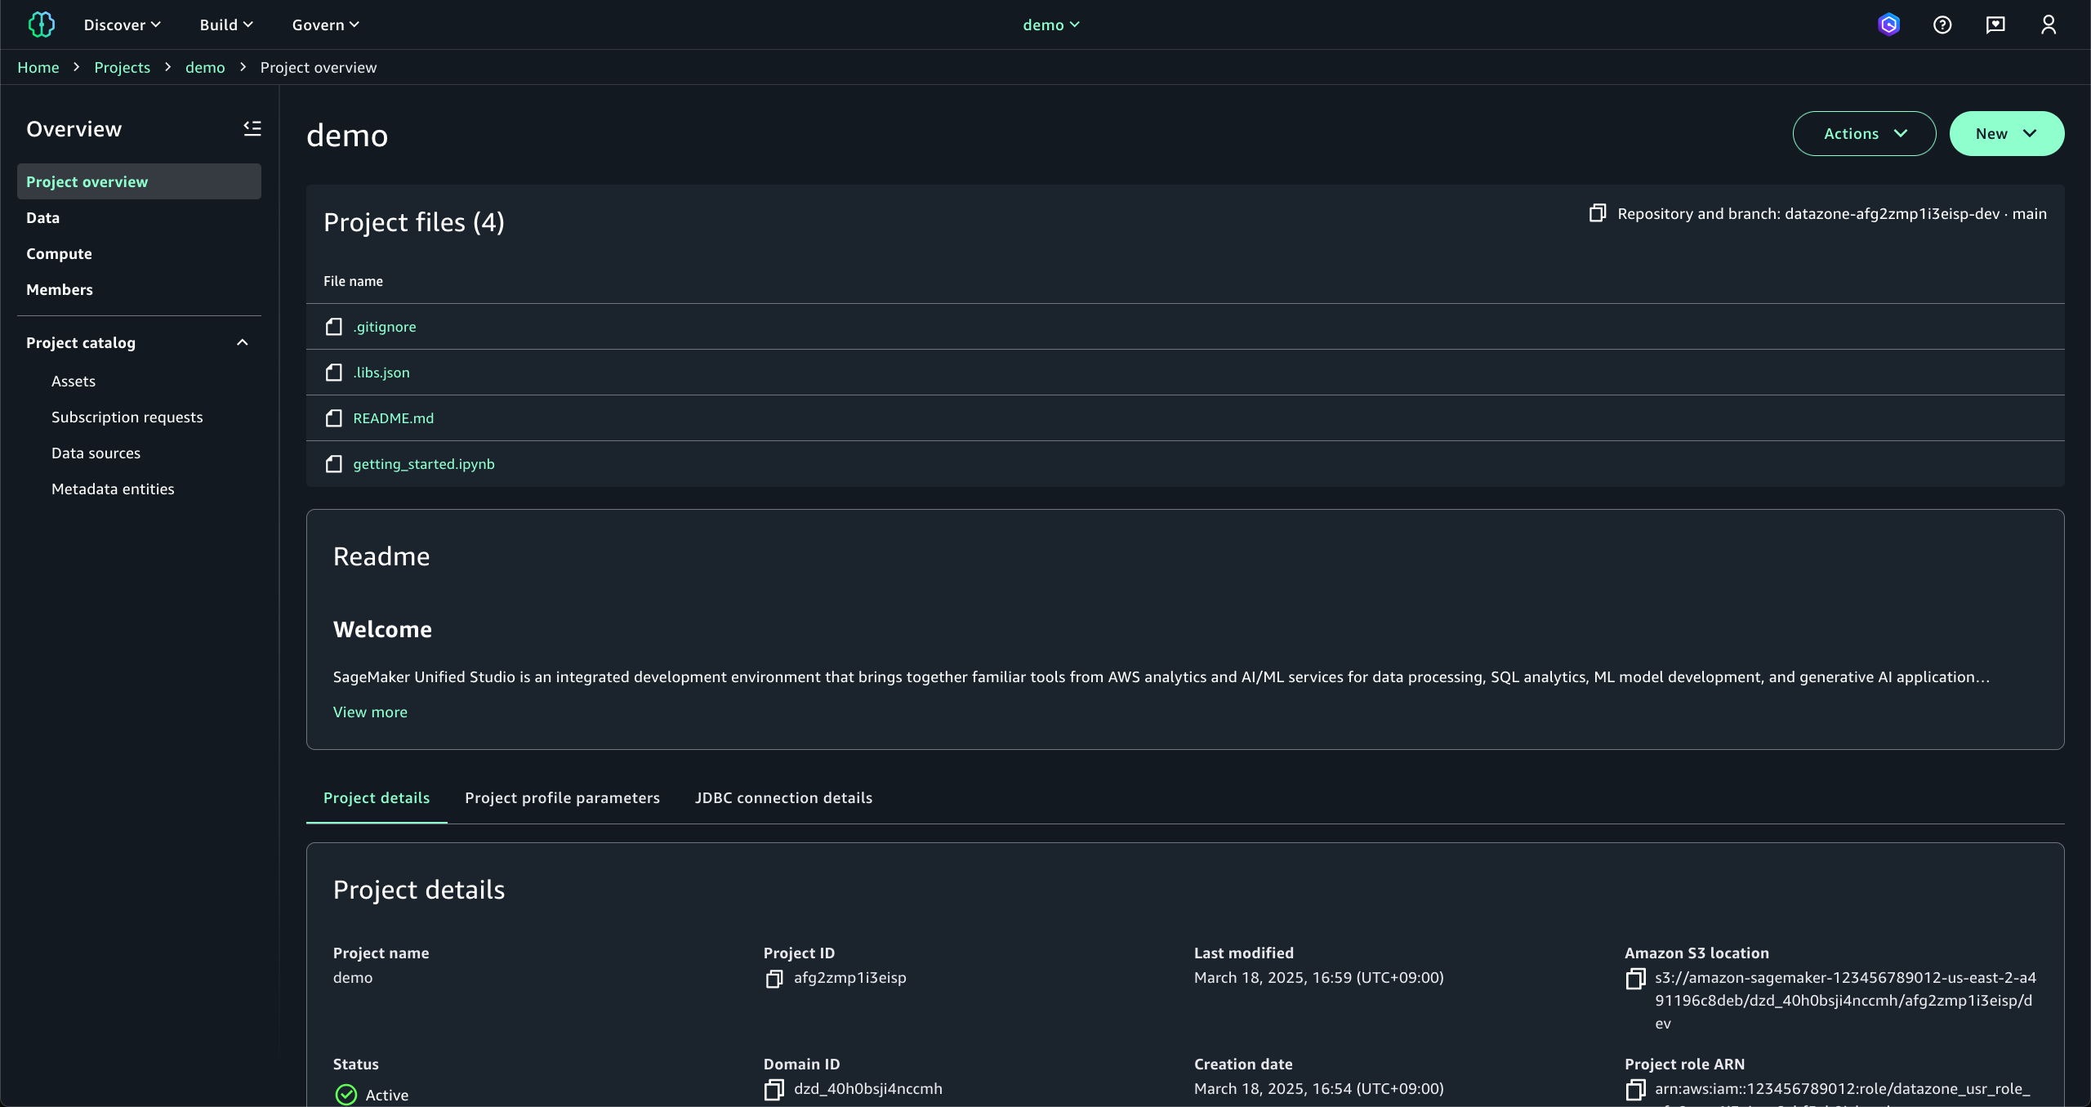Switch to Project profile parameters tab
The height and width of the screenshot is (1107, 2091).
point(562,797)
